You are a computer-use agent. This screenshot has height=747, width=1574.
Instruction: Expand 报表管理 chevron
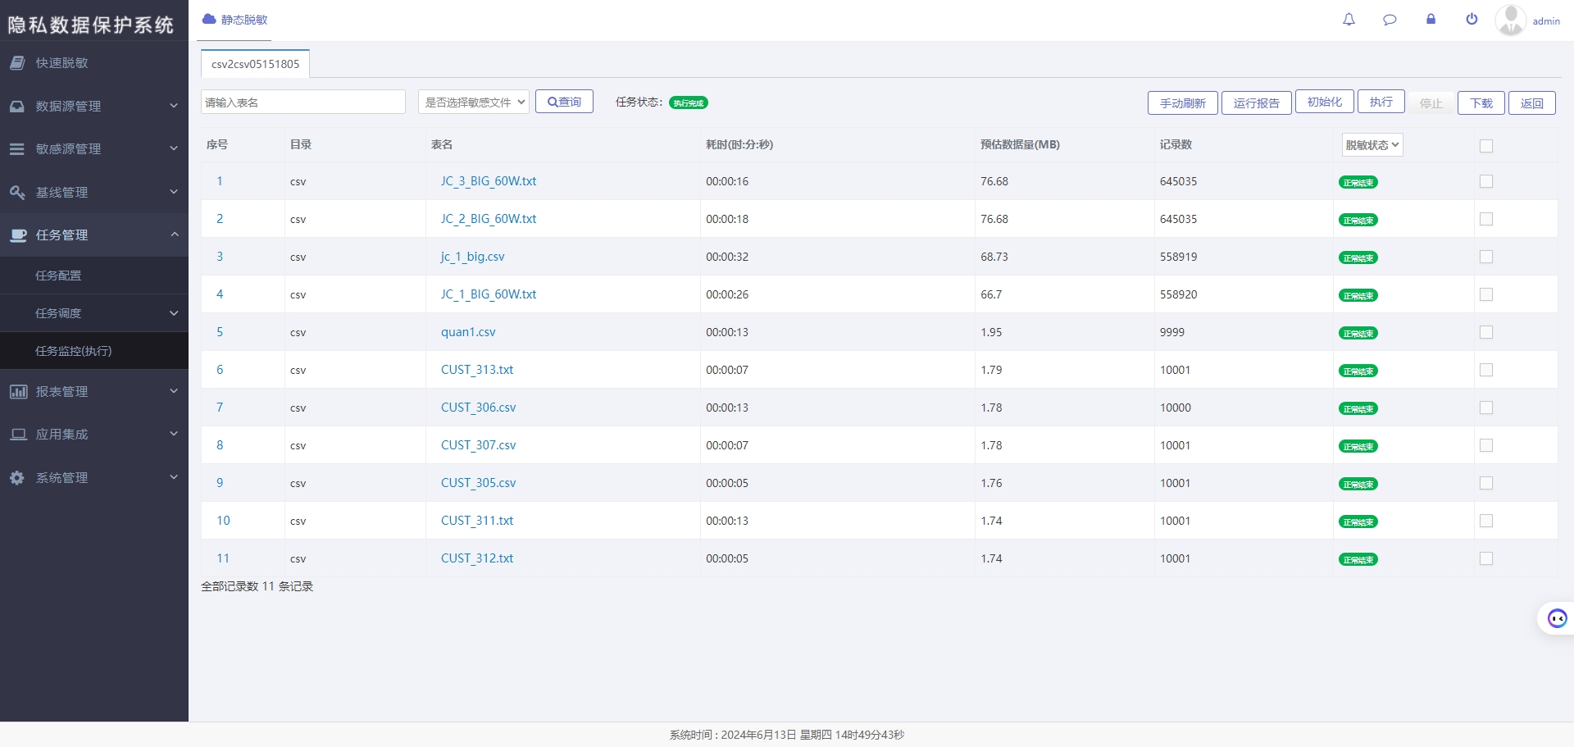173,390
